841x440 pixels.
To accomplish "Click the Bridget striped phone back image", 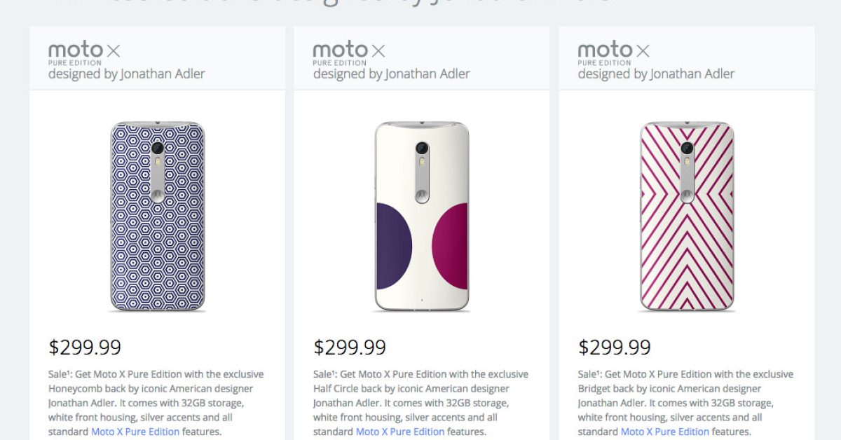I will point(687,216).
